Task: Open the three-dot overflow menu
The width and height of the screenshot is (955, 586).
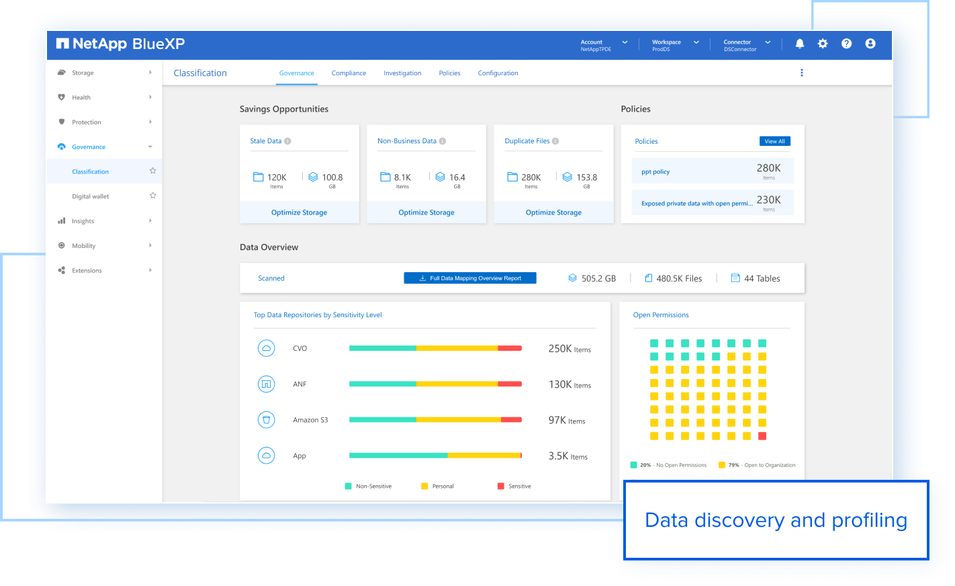Action: (802, 72)
